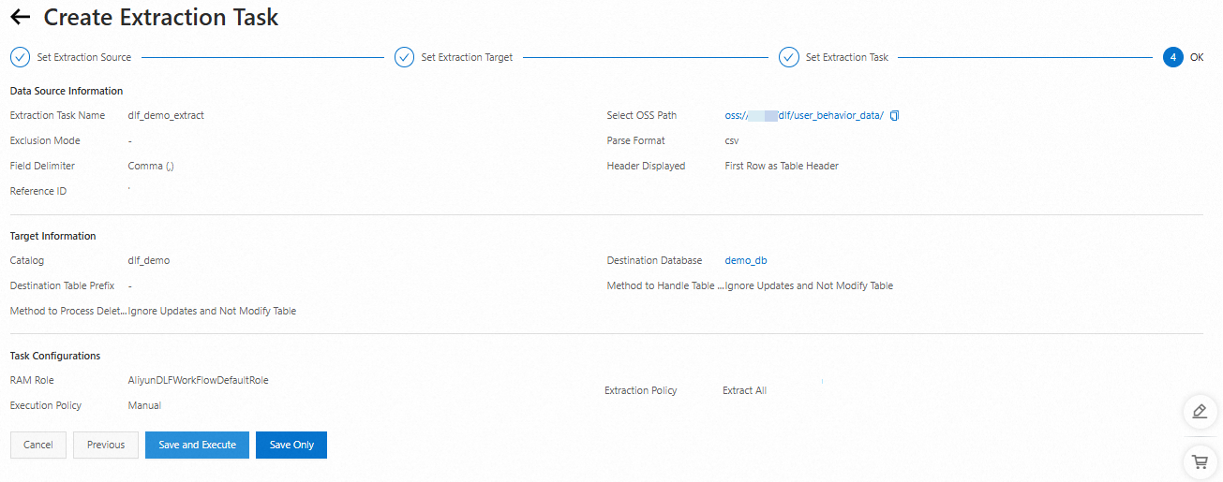Click the Set Extraction Task checkmark icon
The image size is (1223, 482).
788,57
